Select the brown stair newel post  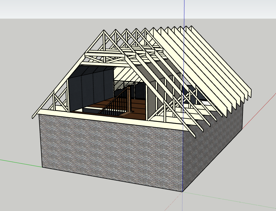click(128, 99)
